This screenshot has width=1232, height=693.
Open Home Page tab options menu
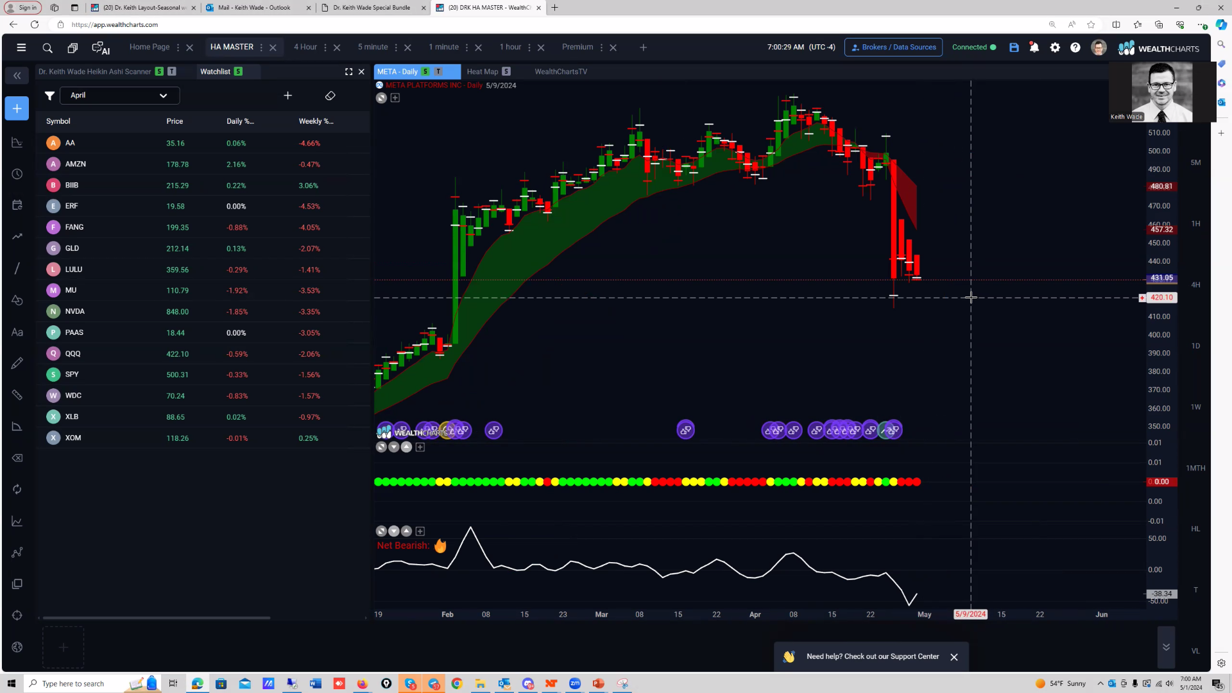[x=178, y=47]
